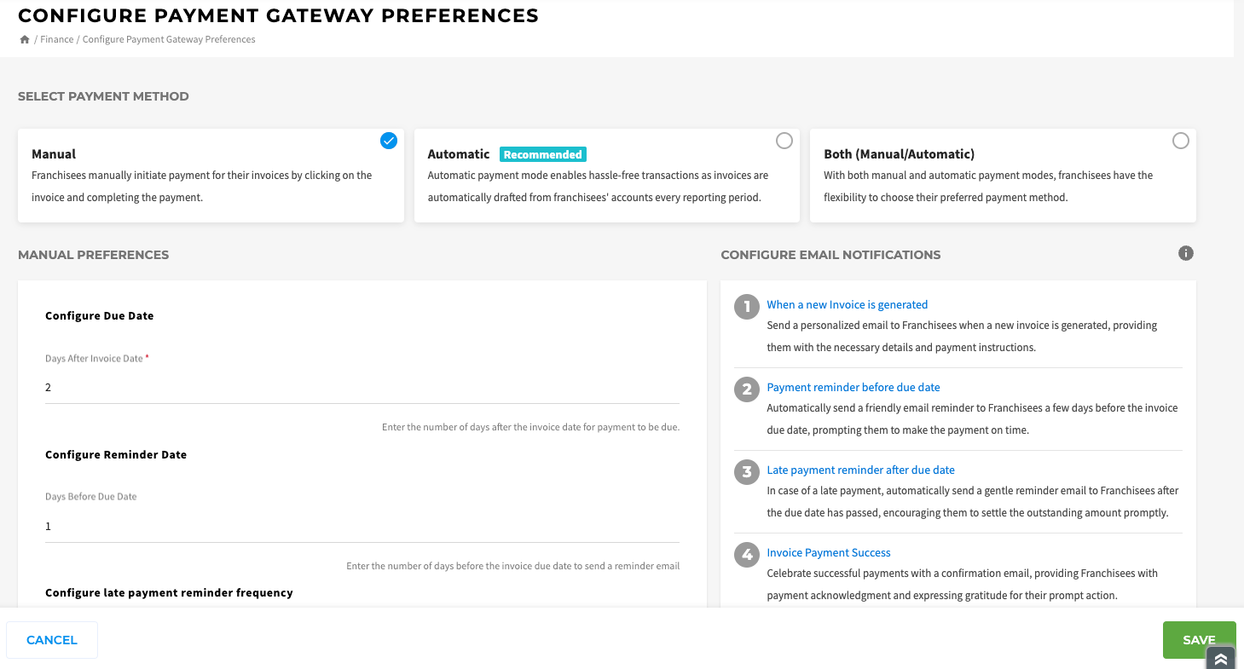Select the Automatic payment method radio
Viewport: 1244px width, 669px height.
pyautogui.click(x=784, y=141)
